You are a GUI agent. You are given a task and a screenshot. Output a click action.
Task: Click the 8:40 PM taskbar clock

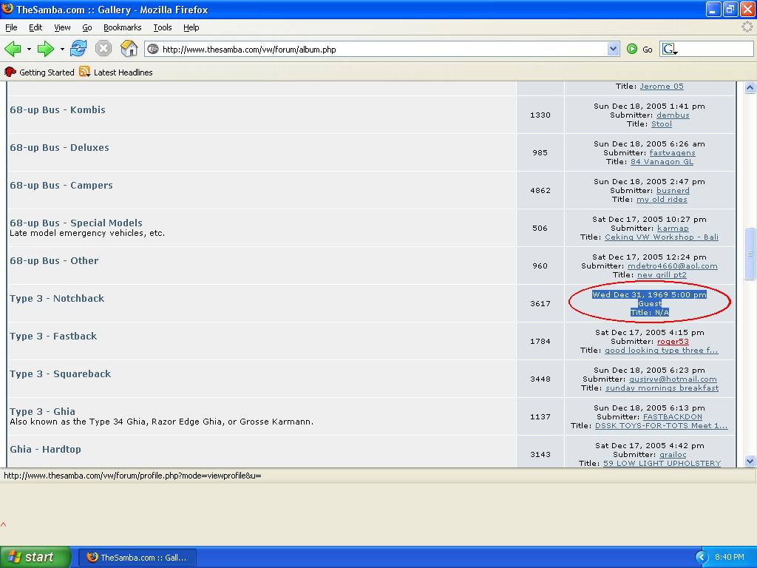pos(730,557)
